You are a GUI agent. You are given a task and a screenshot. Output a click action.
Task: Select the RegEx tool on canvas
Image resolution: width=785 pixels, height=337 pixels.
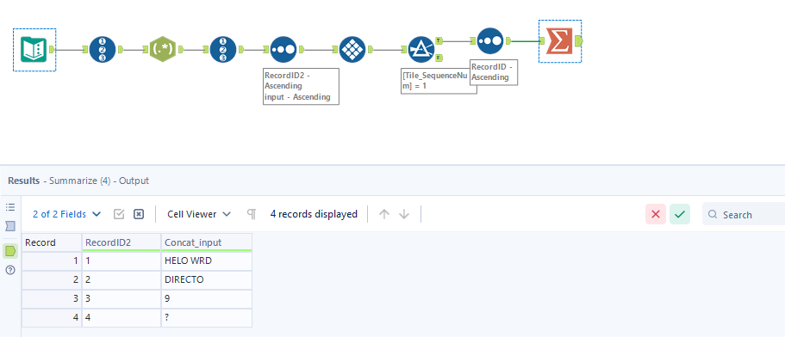[163, 49]
